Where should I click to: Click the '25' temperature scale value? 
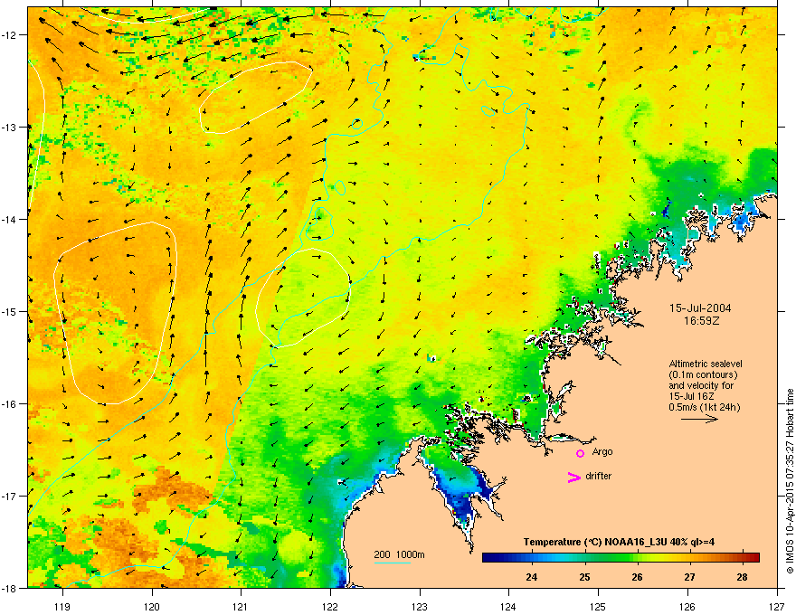coord(585,577)
